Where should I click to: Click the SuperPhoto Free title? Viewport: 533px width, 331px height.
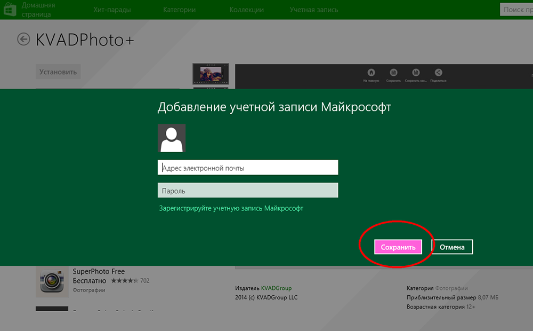[x=99, y=271]
